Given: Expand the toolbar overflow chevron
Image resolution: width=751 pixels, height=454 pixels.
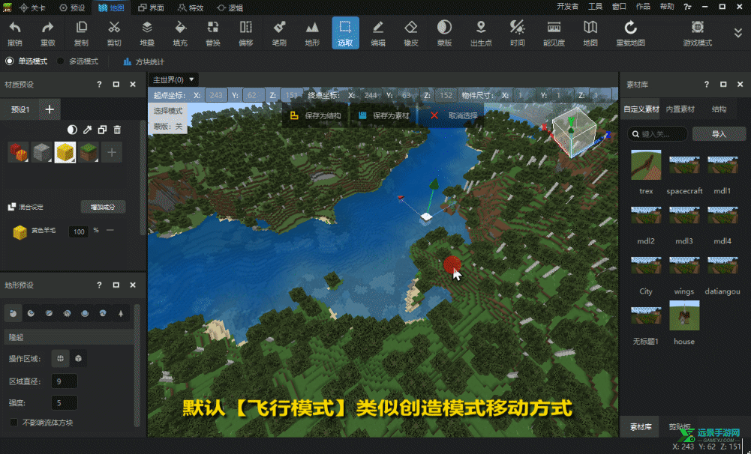Looking at the screenshot, I should coord(737,33).
